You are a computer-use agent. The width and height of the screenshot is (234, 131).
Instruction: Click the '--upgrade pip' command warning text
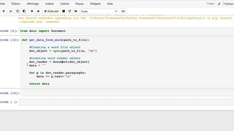39,22
